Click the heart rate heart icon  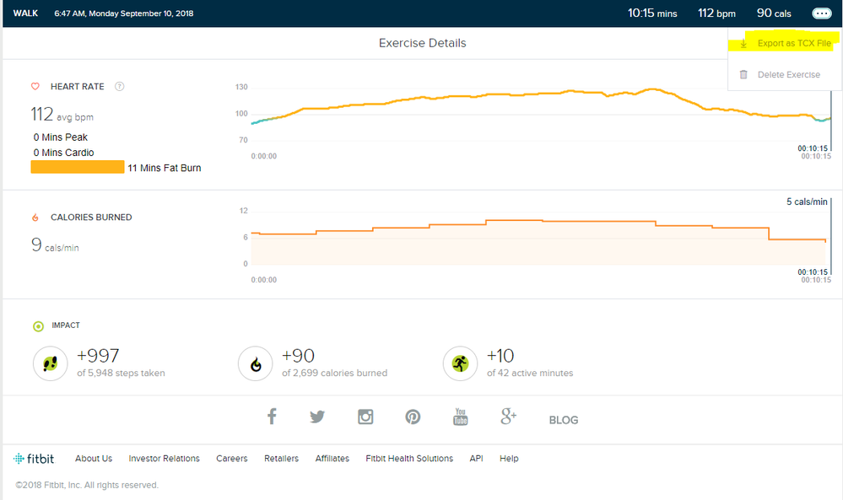pos(35,87)
